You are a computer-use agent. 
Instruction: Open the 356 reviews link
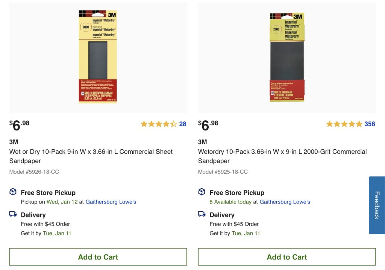coord(370,124)
